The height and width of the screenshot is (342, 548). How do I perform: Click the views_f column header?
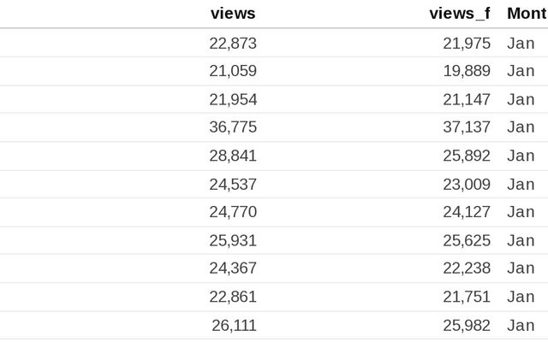click(x=460, y=14)
